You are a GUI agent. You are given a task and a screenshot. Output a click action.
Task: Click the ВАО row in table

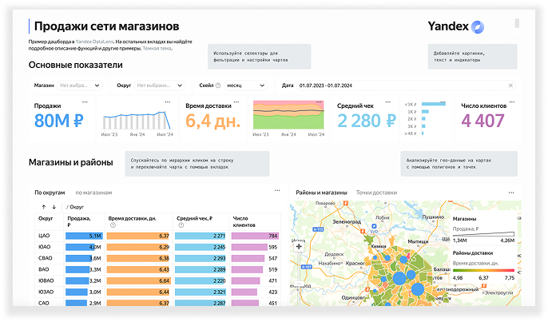point(157,269)
